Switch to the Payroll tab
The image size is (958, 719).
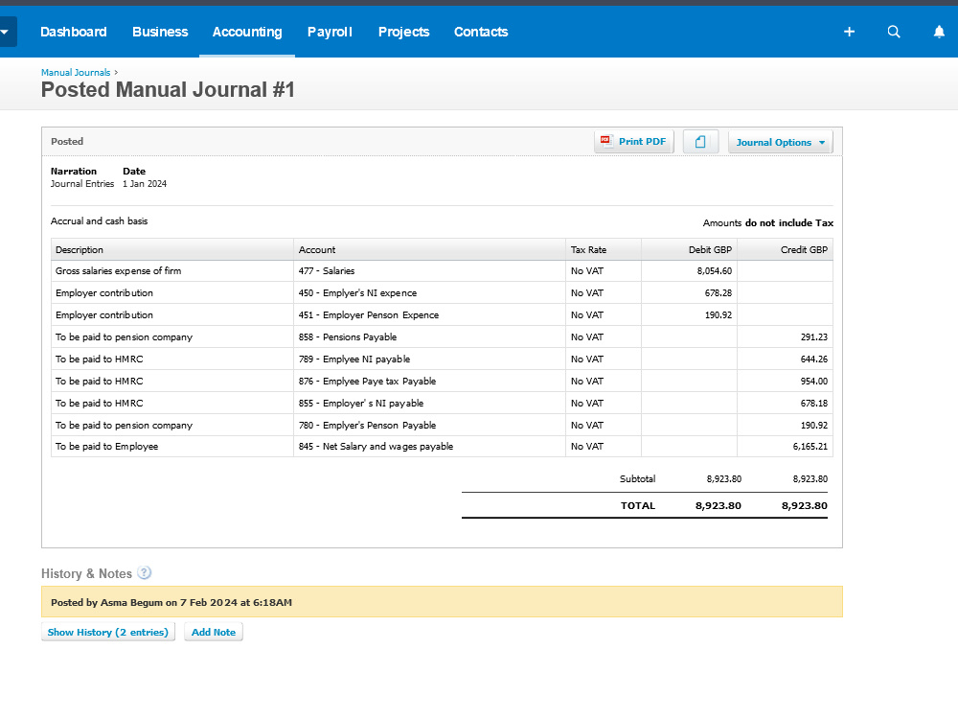330,32
